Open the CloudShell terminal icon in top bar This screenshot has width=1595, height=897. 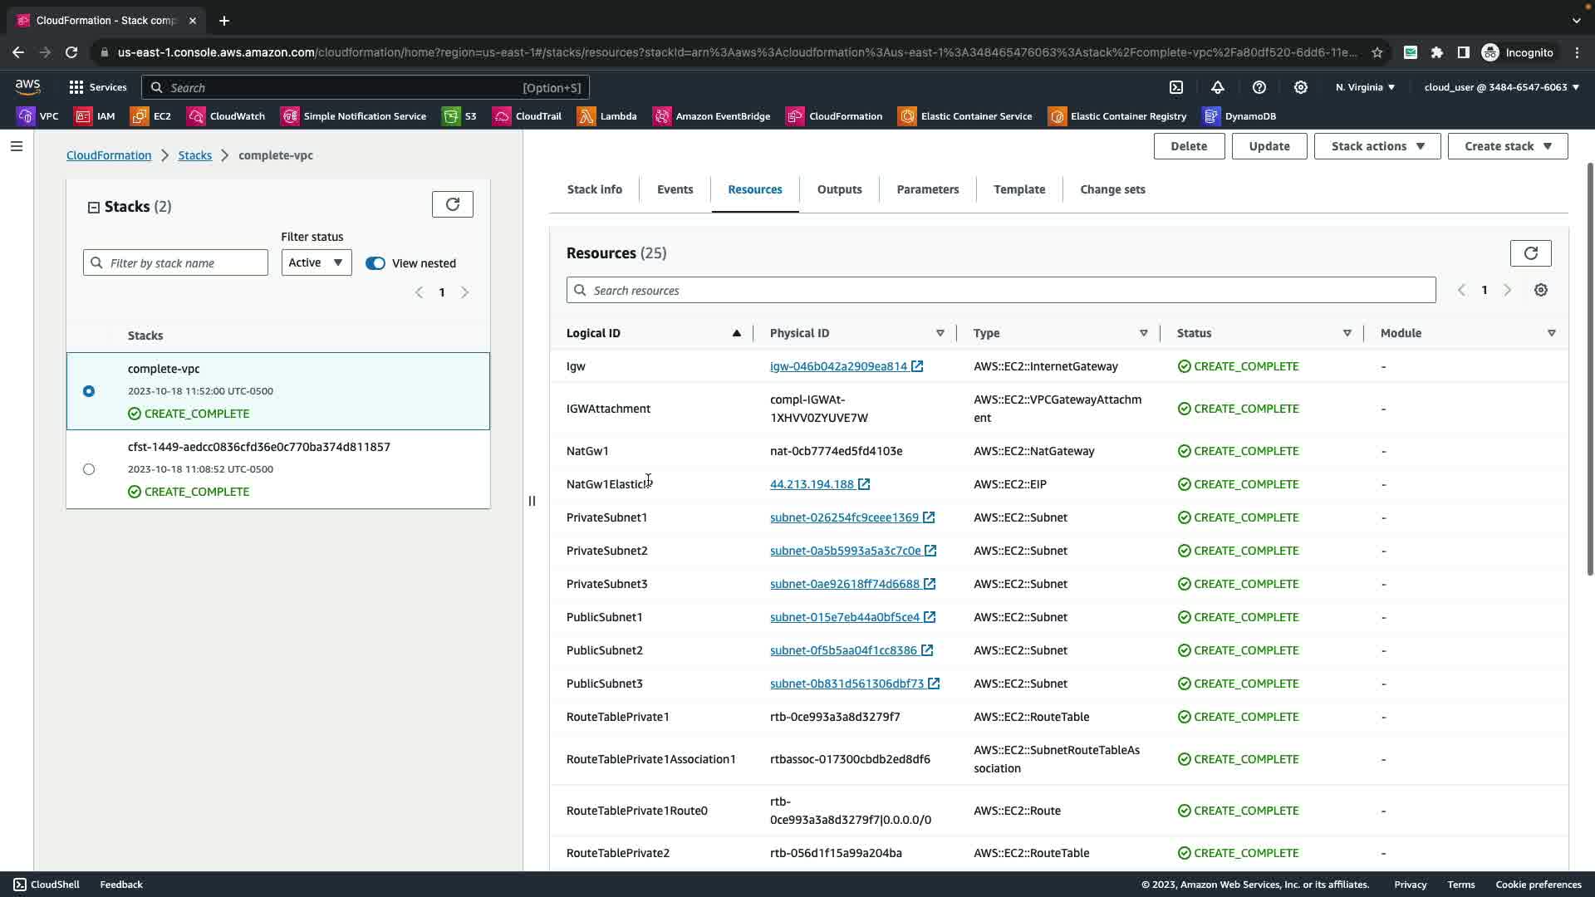click(1176, 87)
